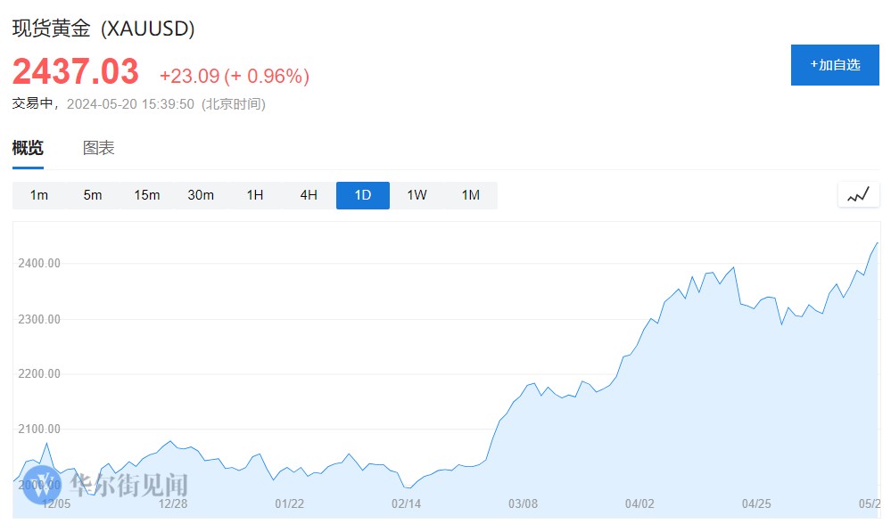The image size is (891, 532).
Task: Click the +加自选 watchlist button
Action: click(835, 65)
